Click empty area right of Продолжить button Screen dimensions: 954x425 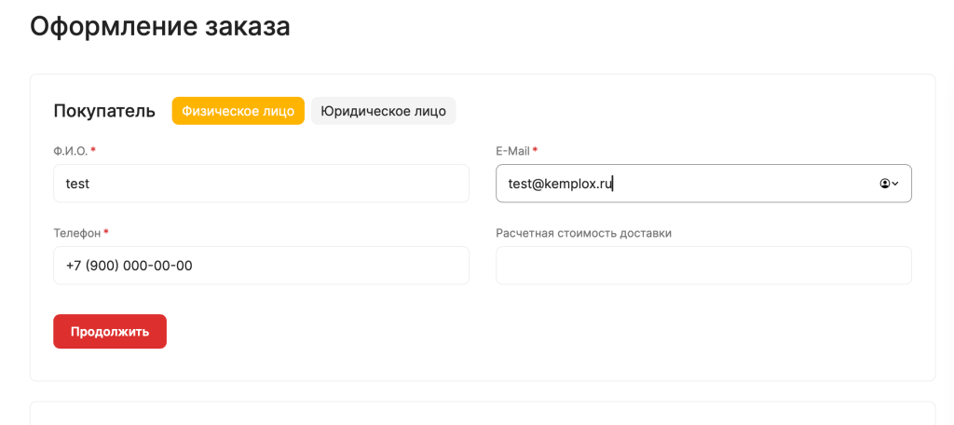[466, 332]
